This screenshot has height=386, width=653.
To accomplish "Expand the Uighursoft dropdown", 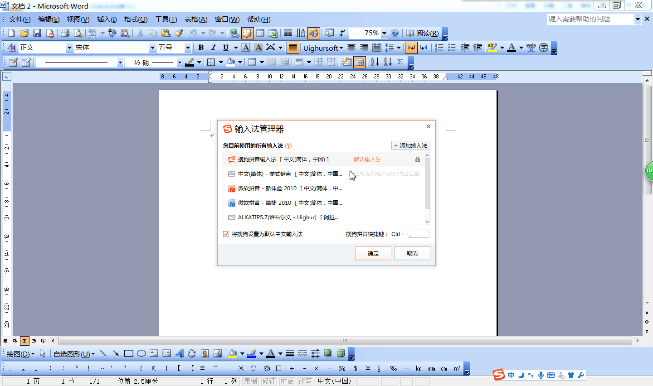I will click(x=323, y=48).
